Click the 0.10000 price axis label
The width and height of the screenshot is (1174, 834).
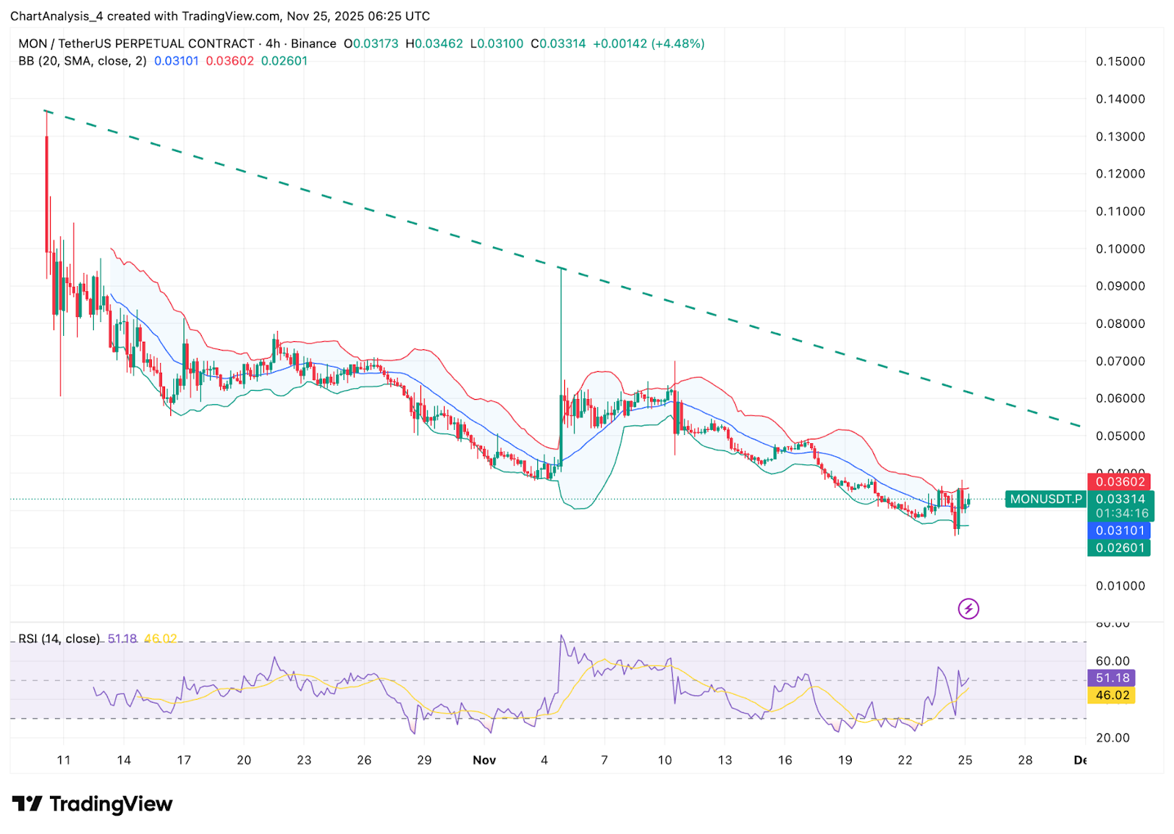pyautogui.click(x=1120, y=249)
